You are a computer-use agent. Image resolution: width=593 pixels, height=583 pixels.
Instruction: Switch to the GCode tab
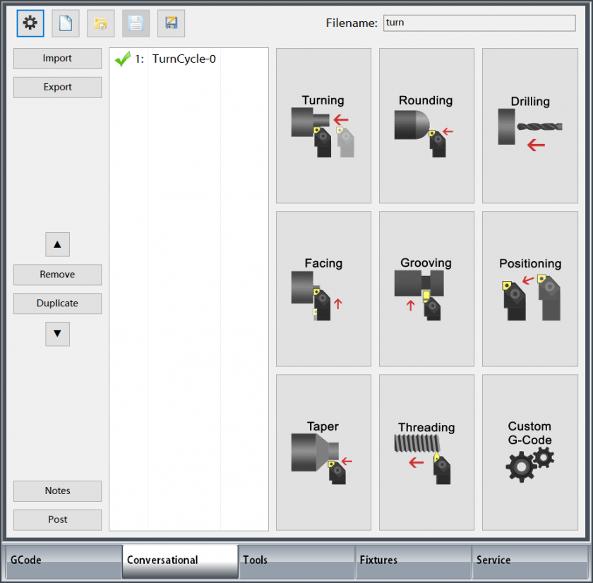tap(62, 560)
